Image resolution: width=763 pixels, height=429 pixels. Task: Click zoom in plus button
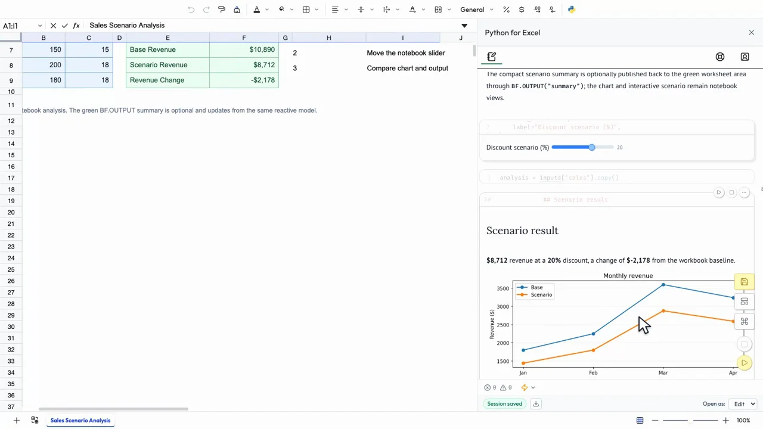[725, 421]
